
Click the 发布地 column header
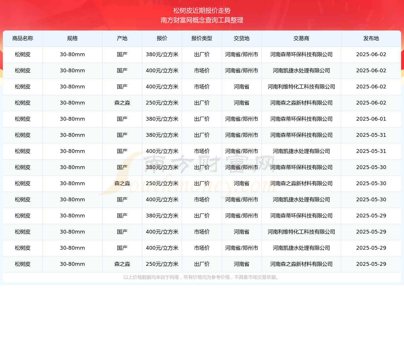click(x=371, y=38)
